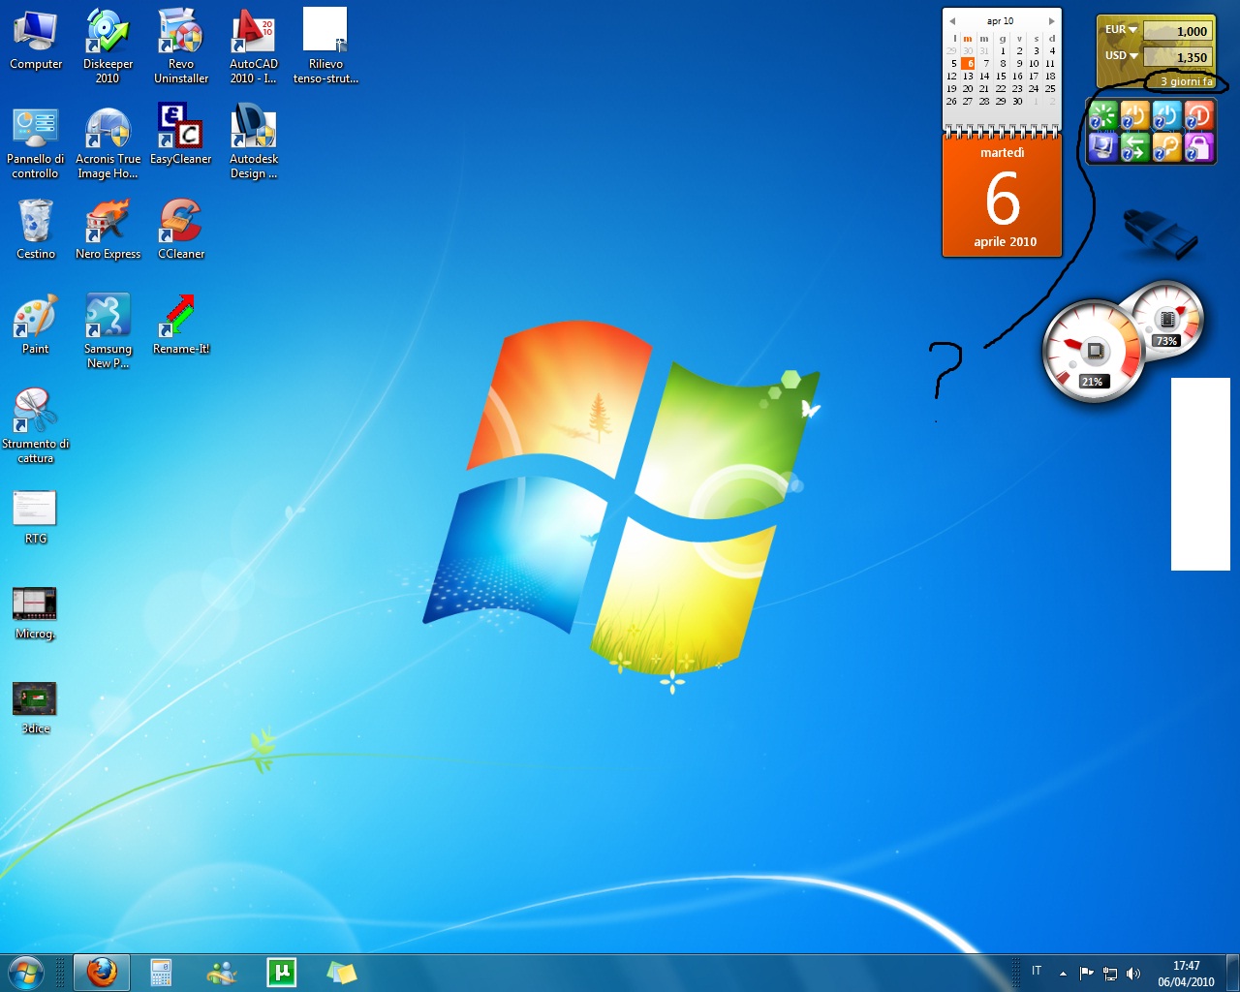Launch Autodesk Design Review shortcut

254,143
